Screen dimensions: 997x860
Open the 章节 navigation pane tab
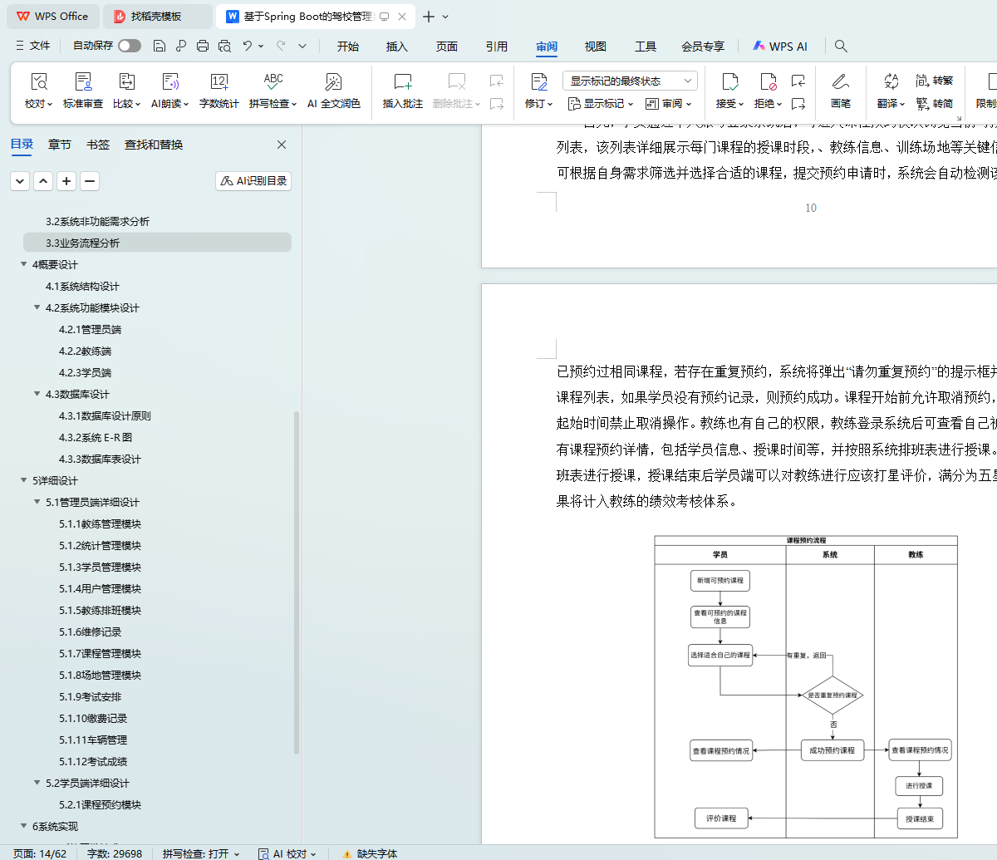click(60, 145)
